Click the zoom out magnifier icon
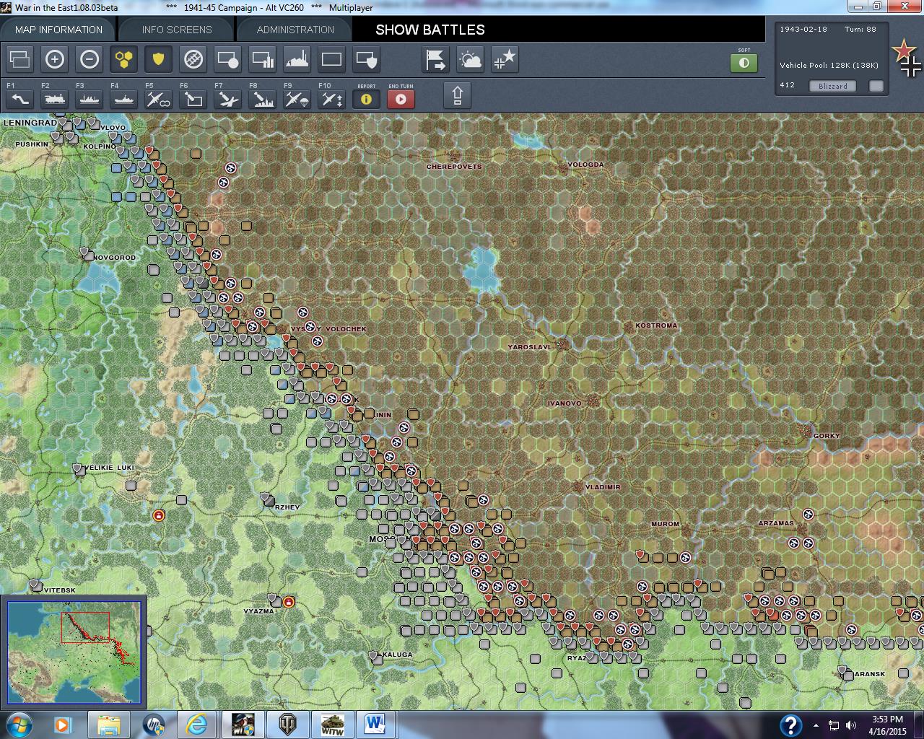Image resolution: width=924 pixels, height=739 pixels. [x=90, y=59]
